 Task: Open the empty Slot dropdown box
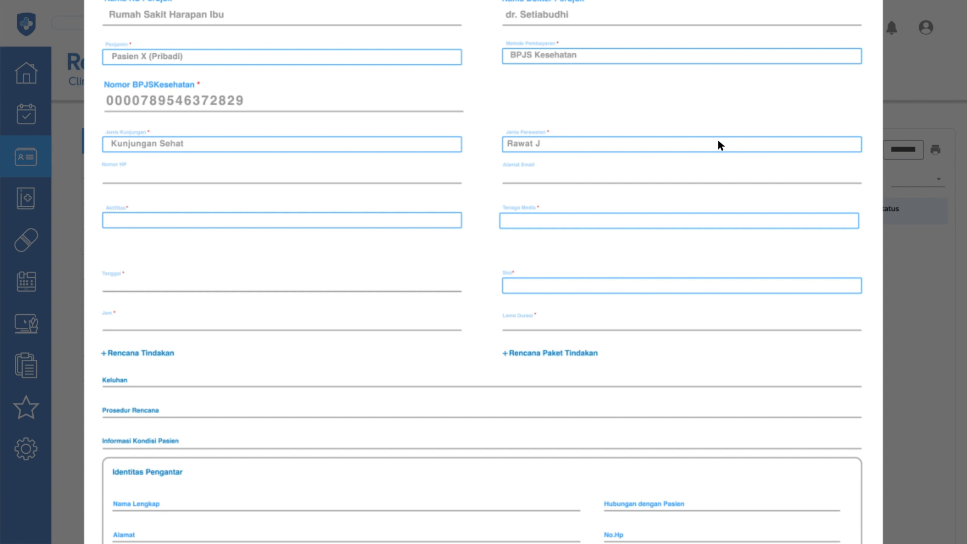coord(681,286)
